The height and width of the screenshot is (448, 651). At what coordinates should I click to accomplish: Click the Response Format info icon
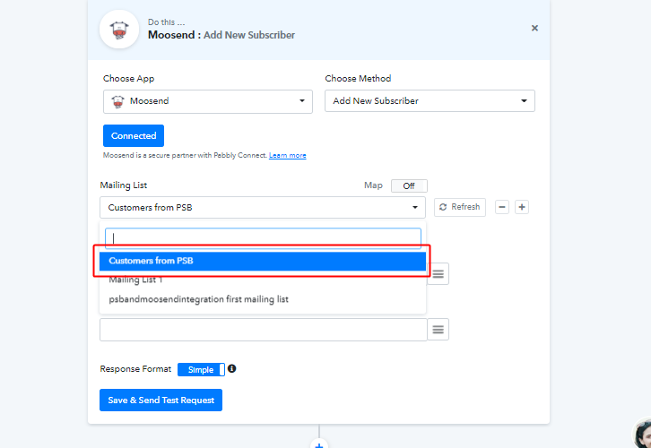coord(231,368)
